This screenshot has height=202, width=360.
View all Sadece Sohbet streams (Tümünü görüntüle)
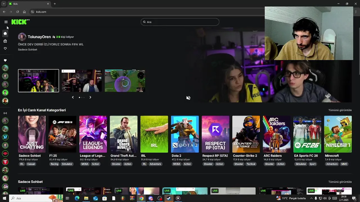340,182
